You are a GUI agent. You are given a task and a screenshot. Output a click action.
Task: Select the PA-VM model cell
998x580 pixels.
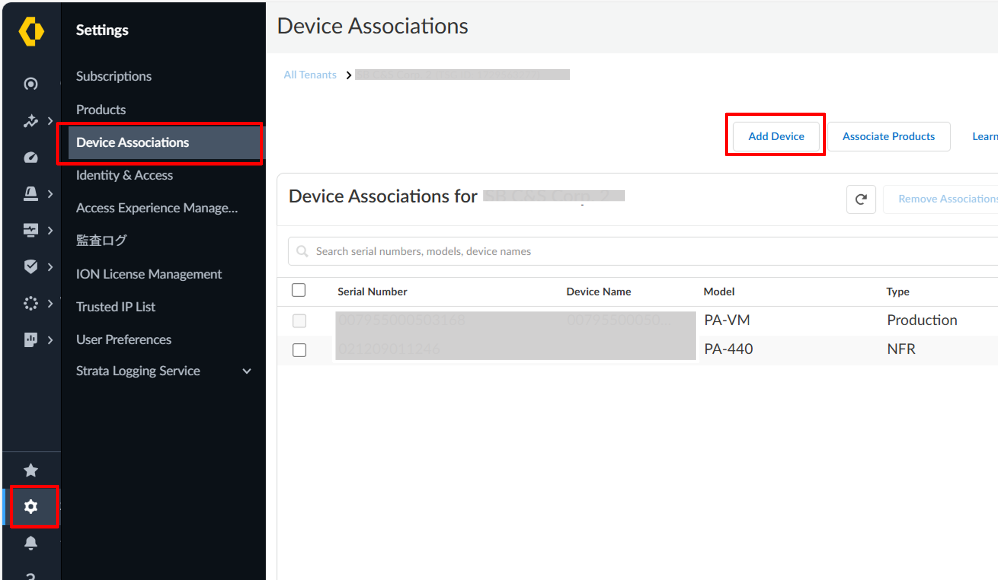point(727,320)
